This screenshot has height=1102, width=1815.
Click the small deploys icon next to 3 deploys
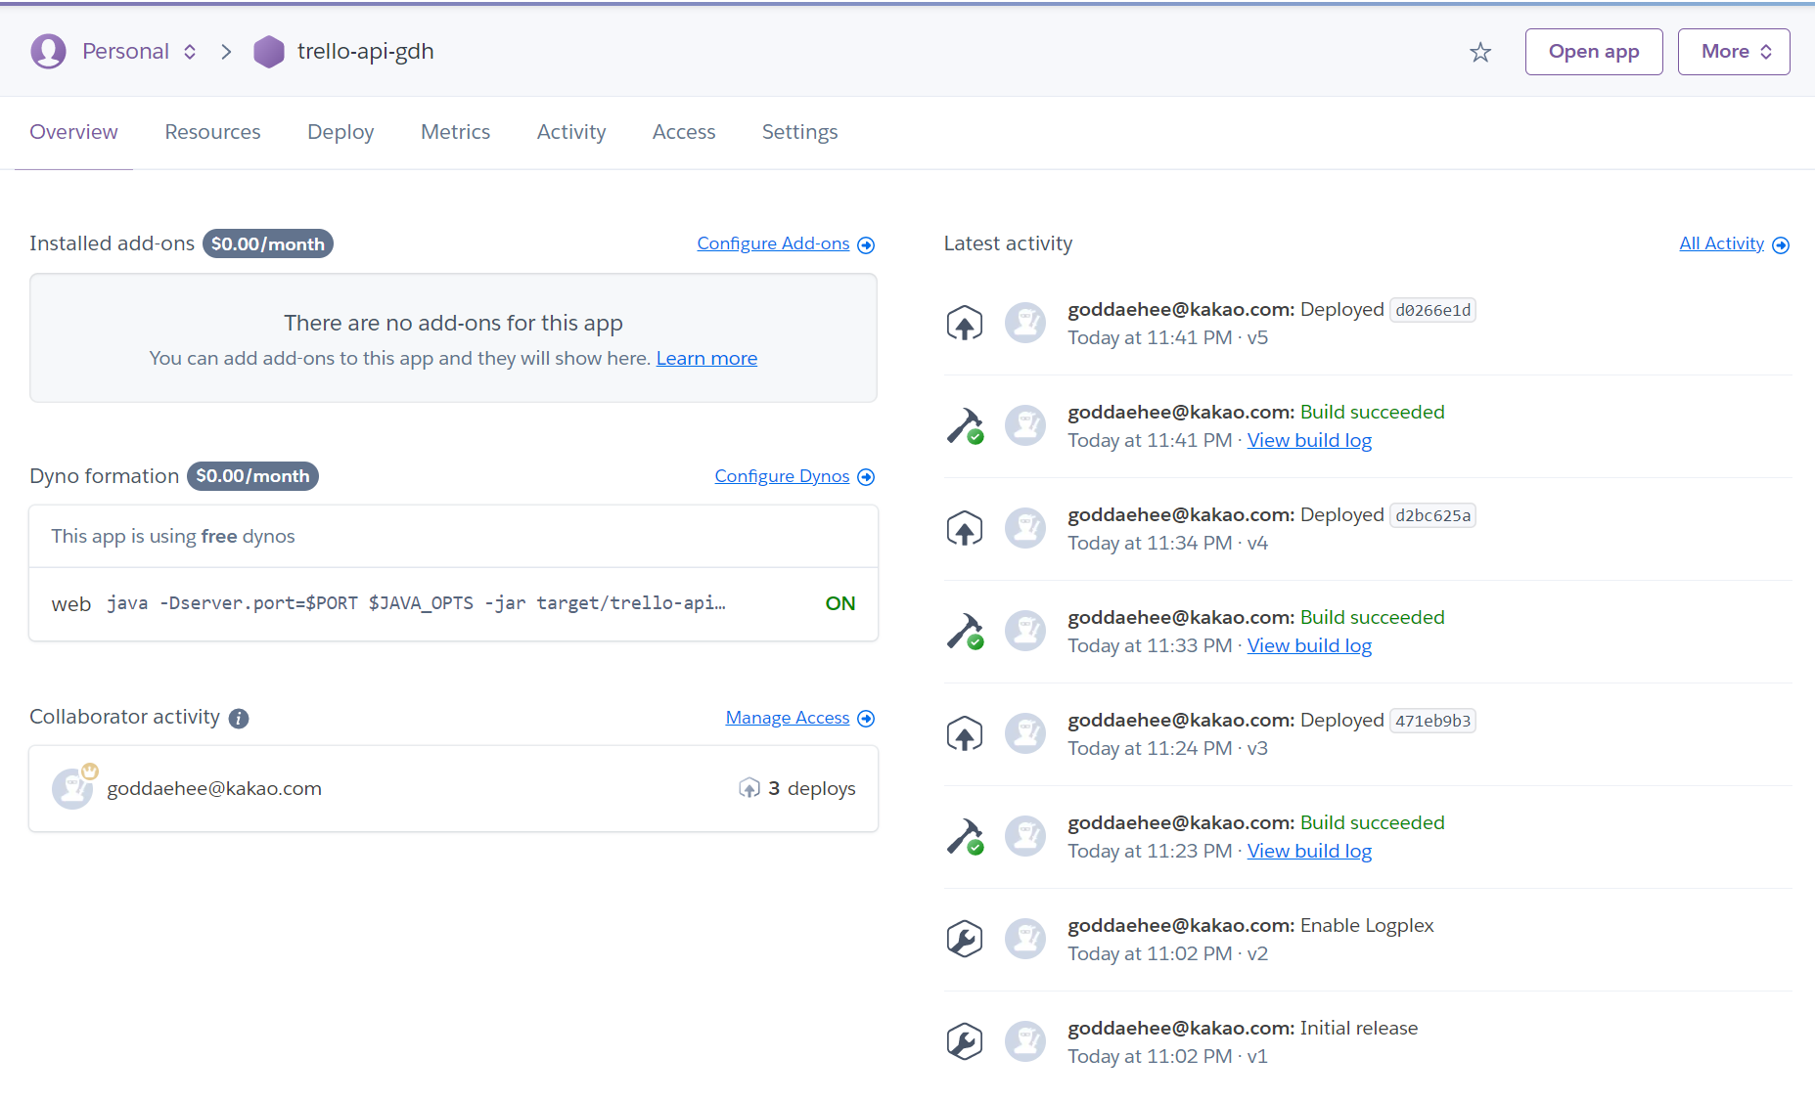tap(749, 788)
